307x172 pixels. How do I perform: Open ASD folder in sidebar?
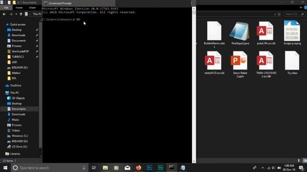tap(14, 62)
